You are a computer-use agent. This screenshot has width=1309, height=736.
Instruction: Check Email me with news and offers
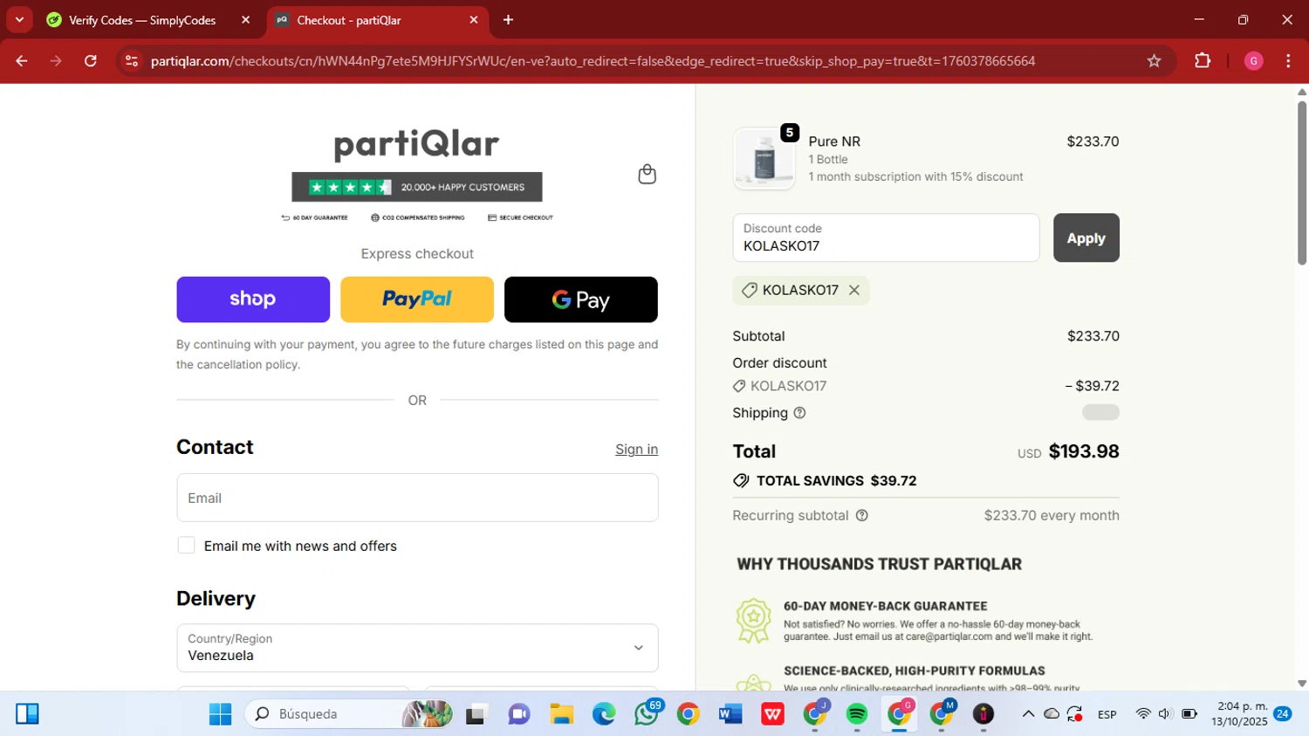pyautogui.click(x=186, y=546)
